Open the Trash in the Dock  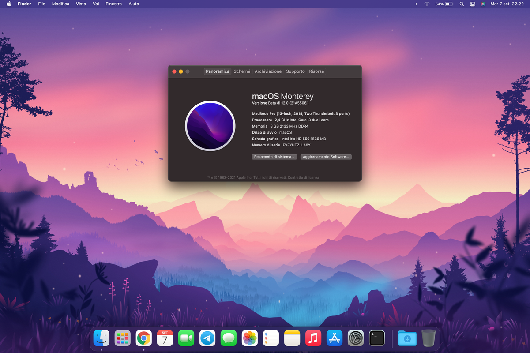pos(429,338)
